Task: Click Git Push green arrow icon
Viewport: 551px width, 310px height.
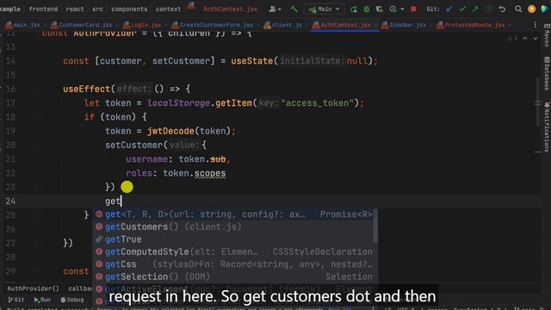Action: [475, 9]
